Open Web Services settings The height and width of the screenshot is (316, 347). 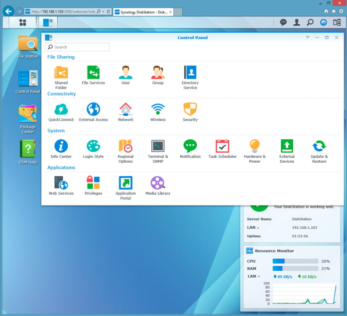tap(61, 186)
